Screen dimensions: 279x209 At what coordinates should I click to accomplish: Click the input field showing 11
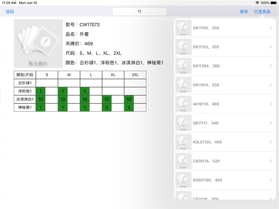point(139,12)
